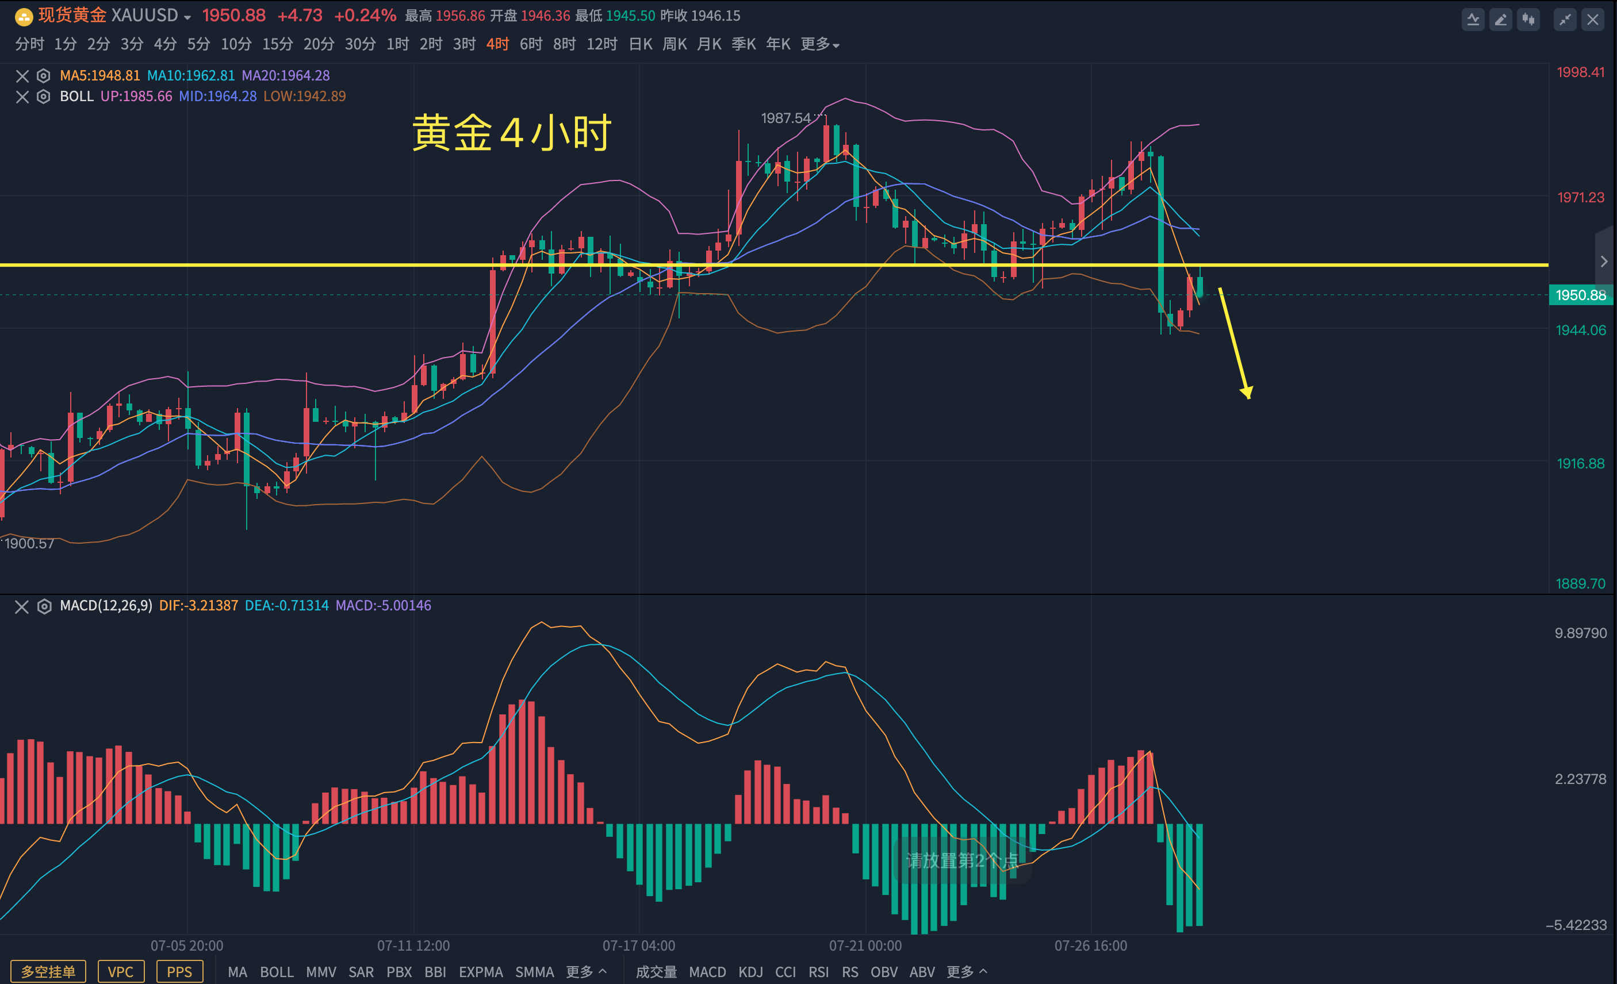Remove the BOLL overlay with X
The image size is (1617, 984).
pos(22,97)
